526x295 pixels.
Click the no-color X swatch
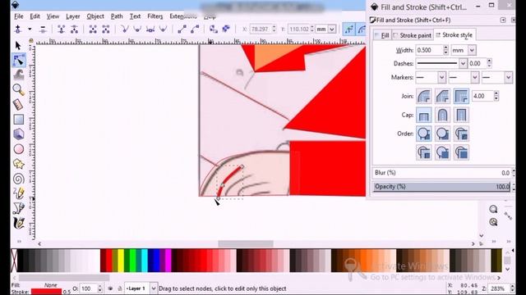(14, 261)
